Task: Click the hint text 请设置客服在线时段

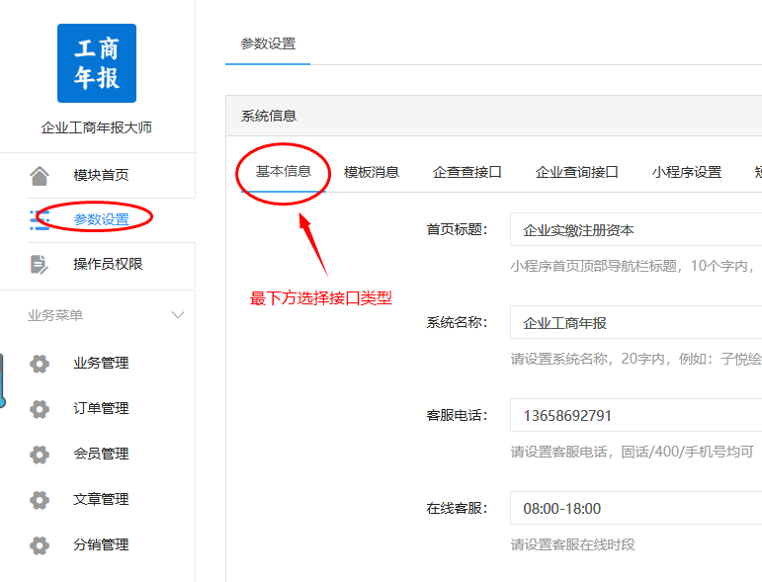Action: [x=572, y=544]
